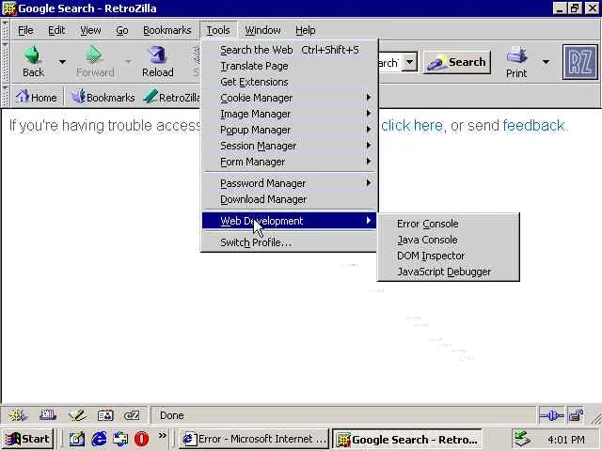The height and width of the screenshot is (451, 602).
Task: Close the open Tools menu
Action: [x=218, y=30]
